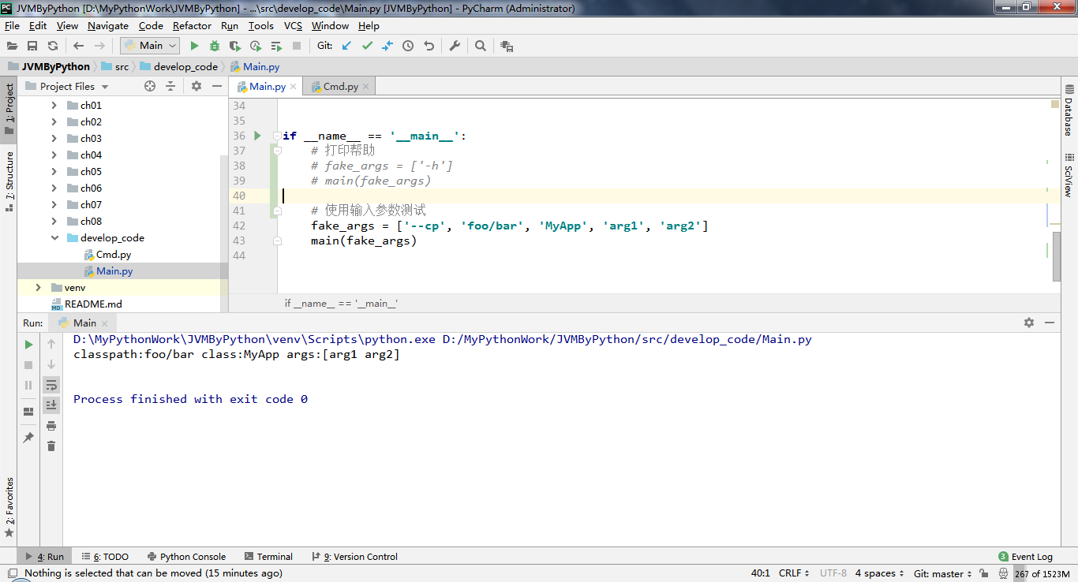Image resolution: width=1078 pixels, height=582 pixels.
Task: Open Project panel gear settings
Action: point(197,86)
